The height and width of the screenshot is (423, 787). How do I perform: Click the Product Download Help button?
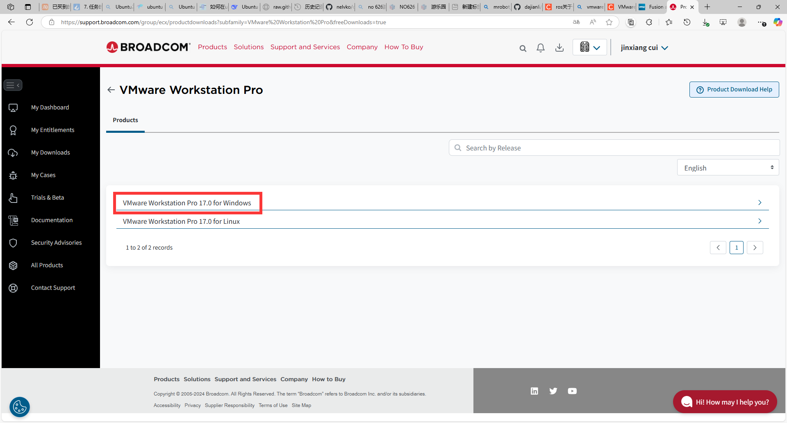click(x=734, y=89)
